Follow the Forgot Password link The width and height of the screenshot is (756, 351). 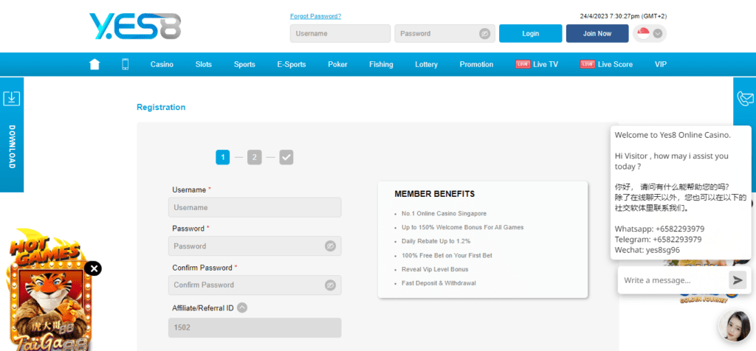(x=315, y=16)
